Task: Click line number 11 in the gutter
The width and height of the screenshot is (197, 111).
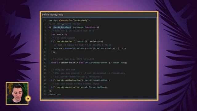Action: point(45,55)
